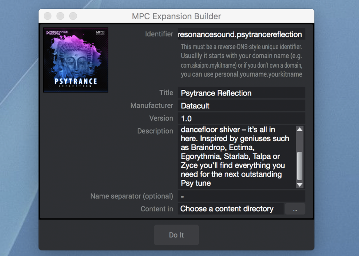
Task: Click inside the Description text area
Action: 236,157
